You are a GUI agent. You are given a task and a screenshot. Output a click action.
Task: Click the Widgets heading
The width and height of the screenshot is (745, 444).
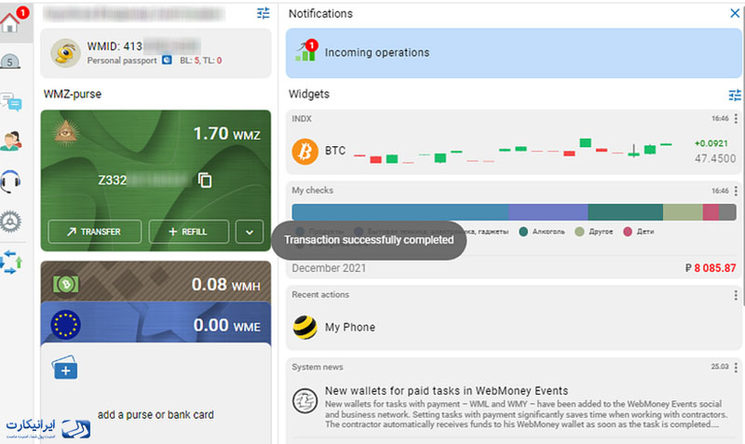pos(309,94)
